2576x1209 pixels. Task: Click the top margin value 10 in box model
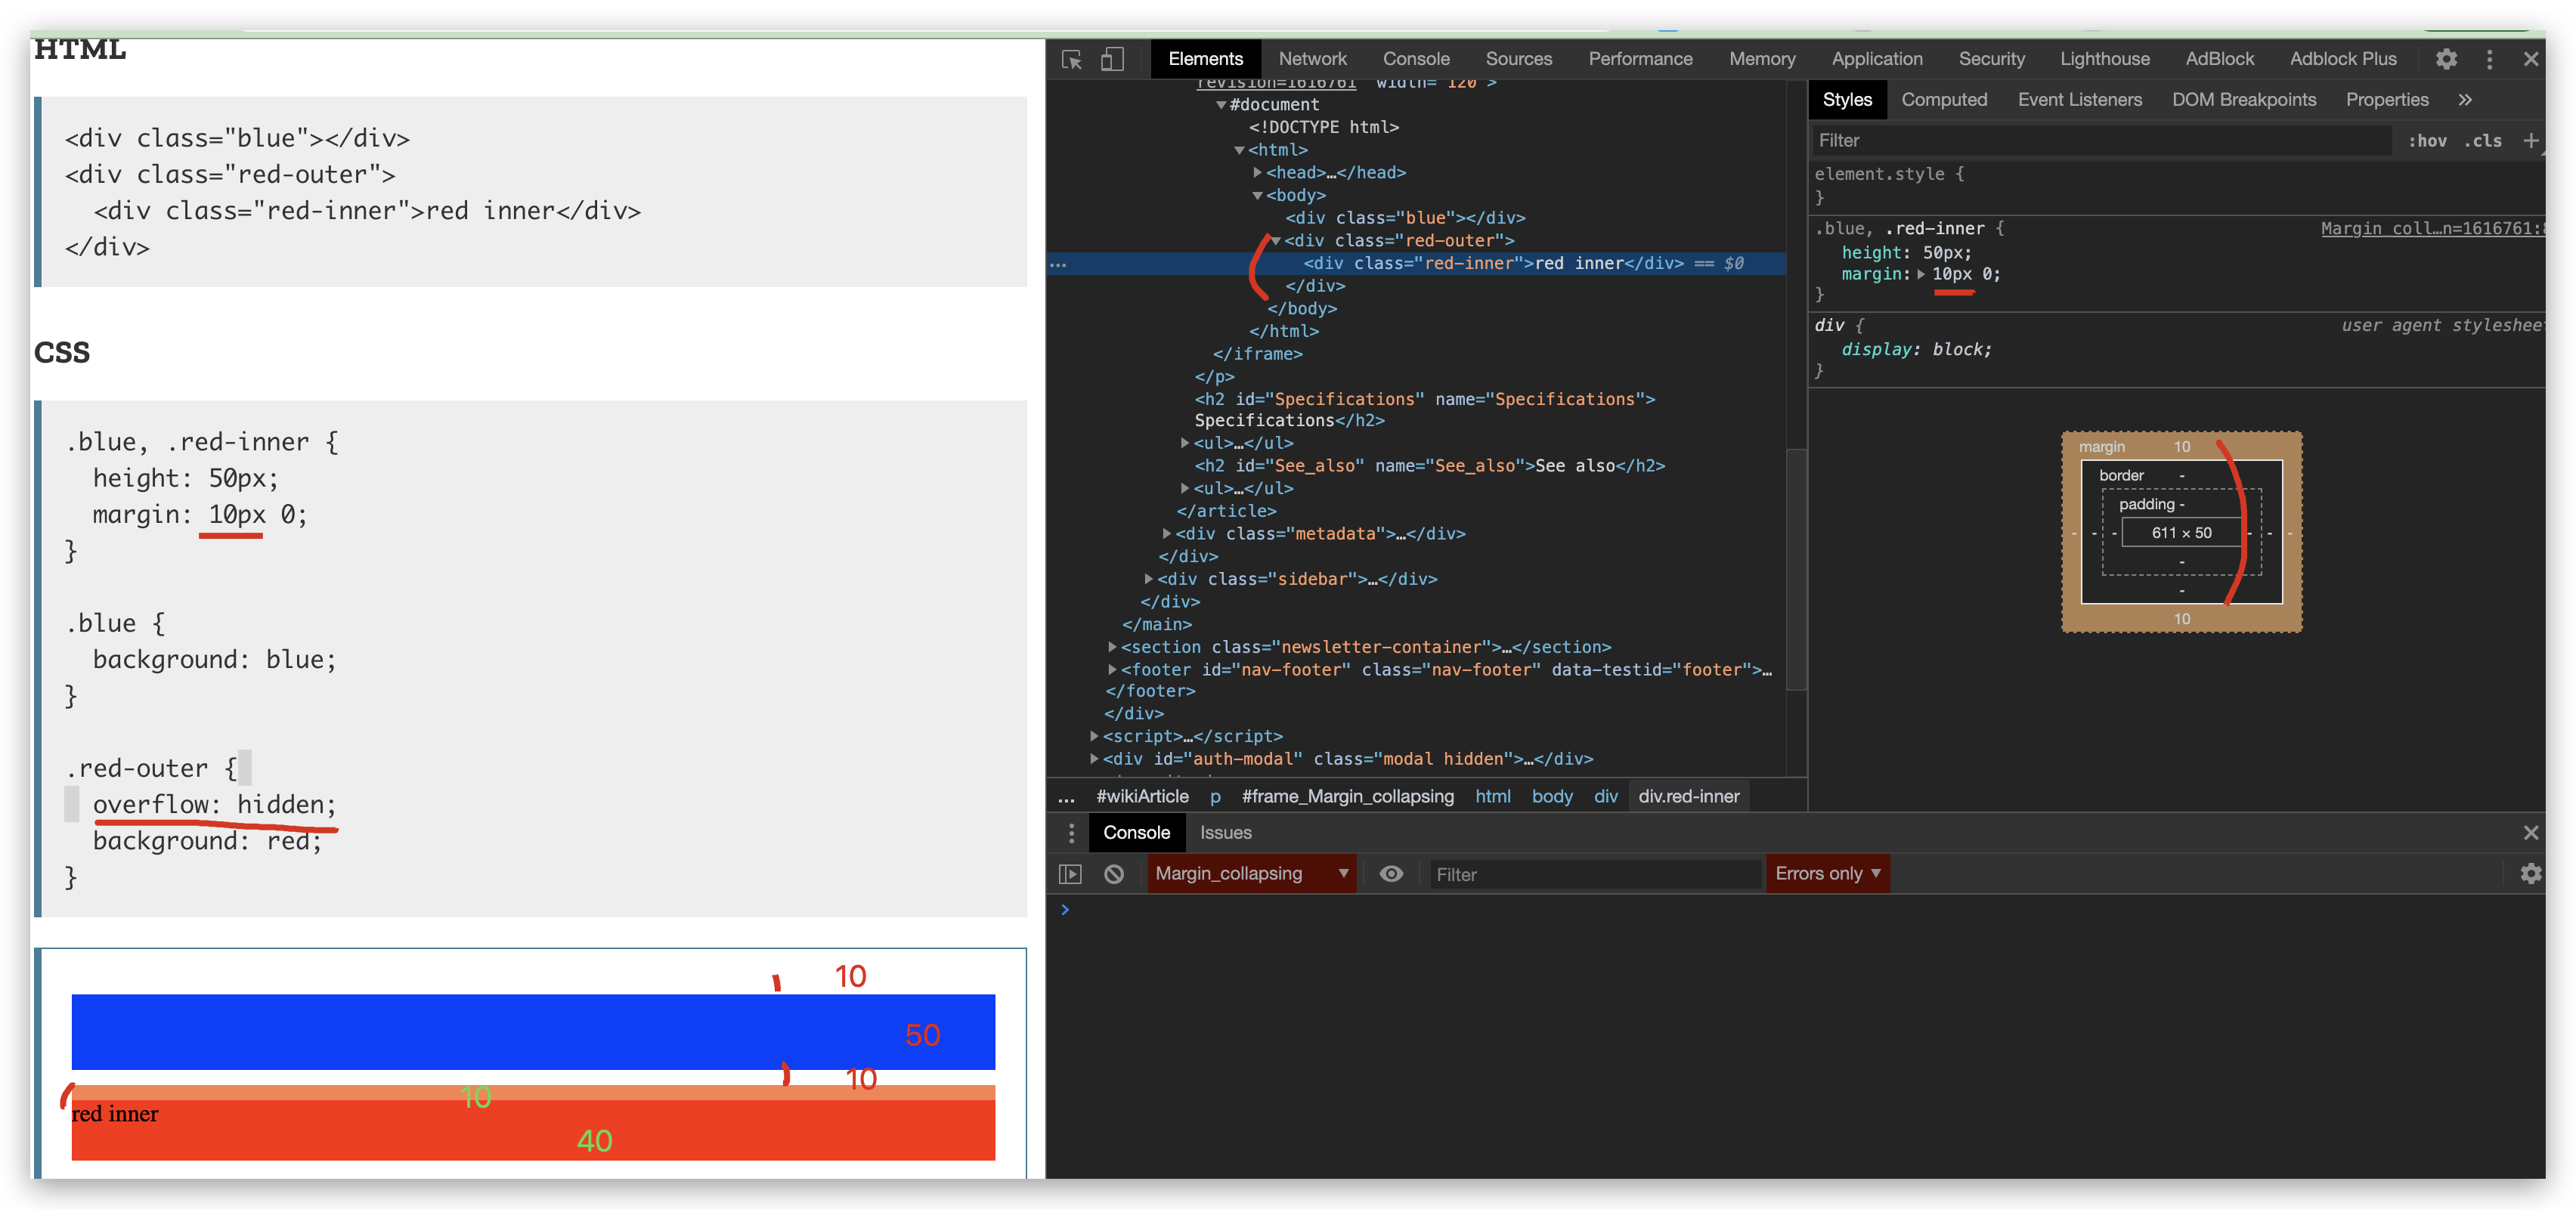tap(2181, 447)
